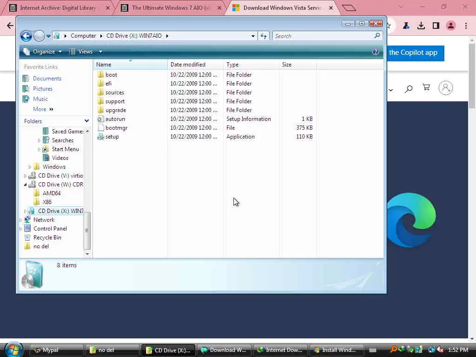Click the taskbar clock 1:52 PM
Image resolution: width=476 pixels, height=357 pixels.
pyautogui.click(x=458, y=350)
